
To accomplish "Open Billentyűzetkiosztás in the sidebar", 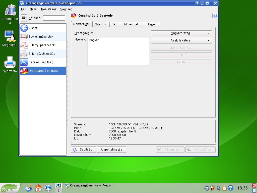I will (x=43, y=54).
